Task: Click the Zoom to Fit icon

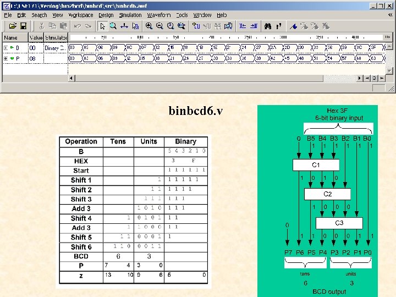Action: (x=170, y=26)
